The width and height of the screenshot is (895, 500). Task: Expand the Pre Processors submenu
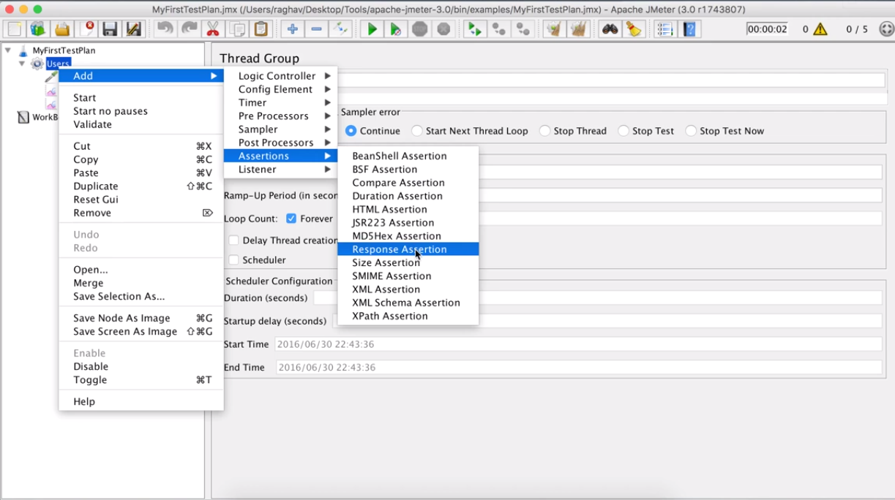[x=280, y=115]
